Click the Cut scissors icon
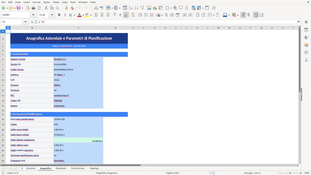Image resolution: width=311 pixels, height=175 pixels. [x=46, y=8]
